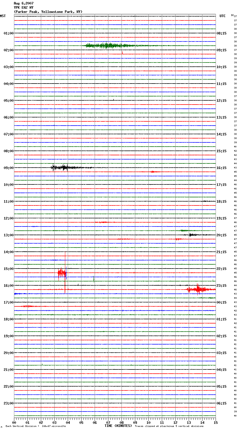Screen dimensions: 238x430
Task: Click the date text "Aug 6,2007"
Action: pyautogui.click(x=24, y=3)
